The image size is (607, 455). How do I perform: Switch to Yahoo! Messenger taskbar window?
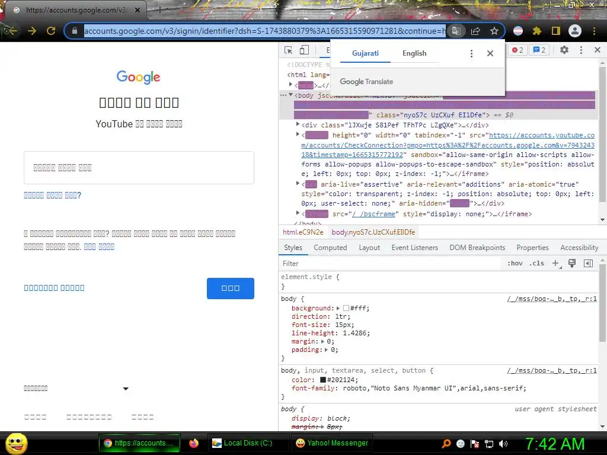(x=332, y=443)
